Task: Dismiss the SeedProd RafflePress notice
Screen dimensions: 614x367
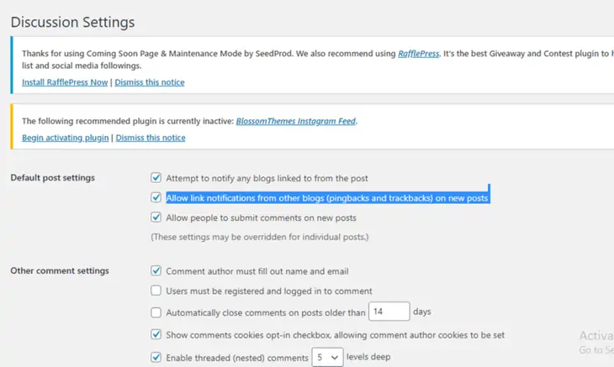Action: (x=150, y=82)
